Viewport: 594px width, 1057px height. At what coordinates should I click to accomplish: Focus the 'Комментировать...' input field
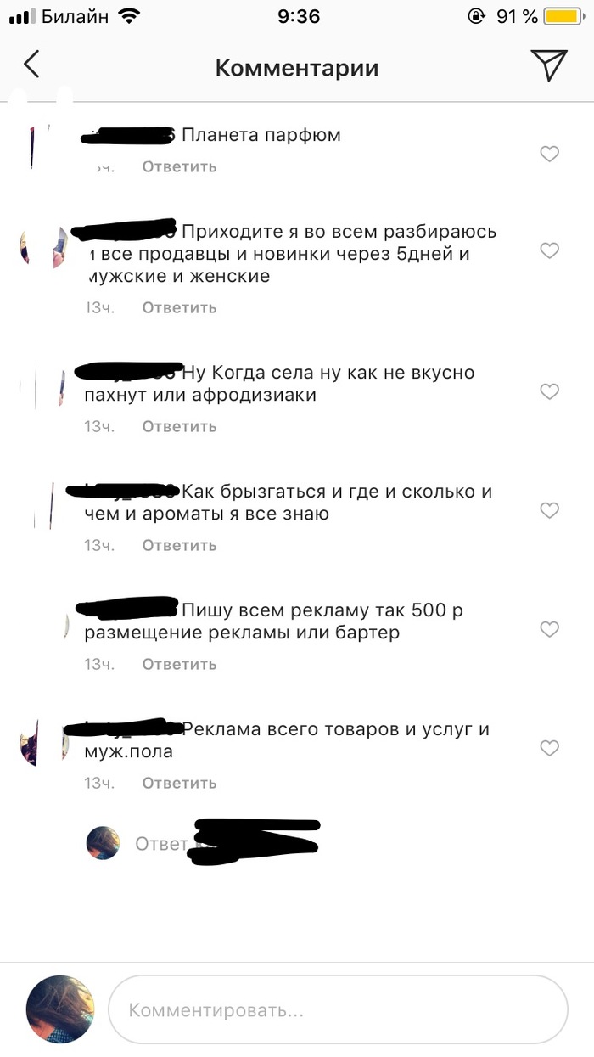coord(338,1010)
